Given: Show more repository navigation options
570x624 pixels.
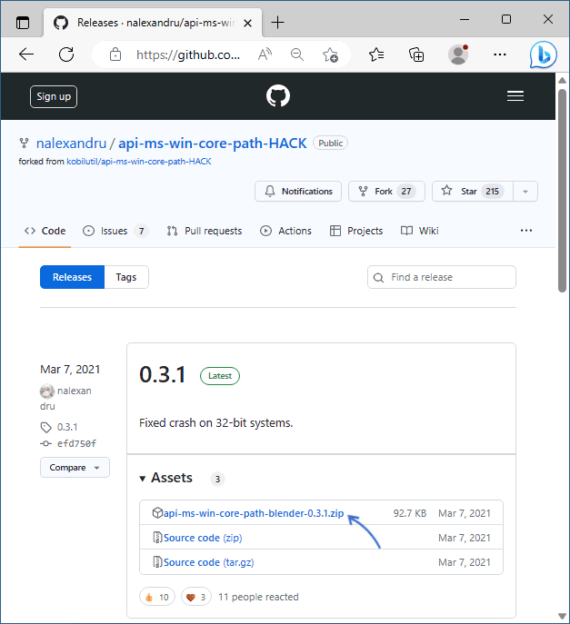Looking at the screenshot, I should point(526,231).
